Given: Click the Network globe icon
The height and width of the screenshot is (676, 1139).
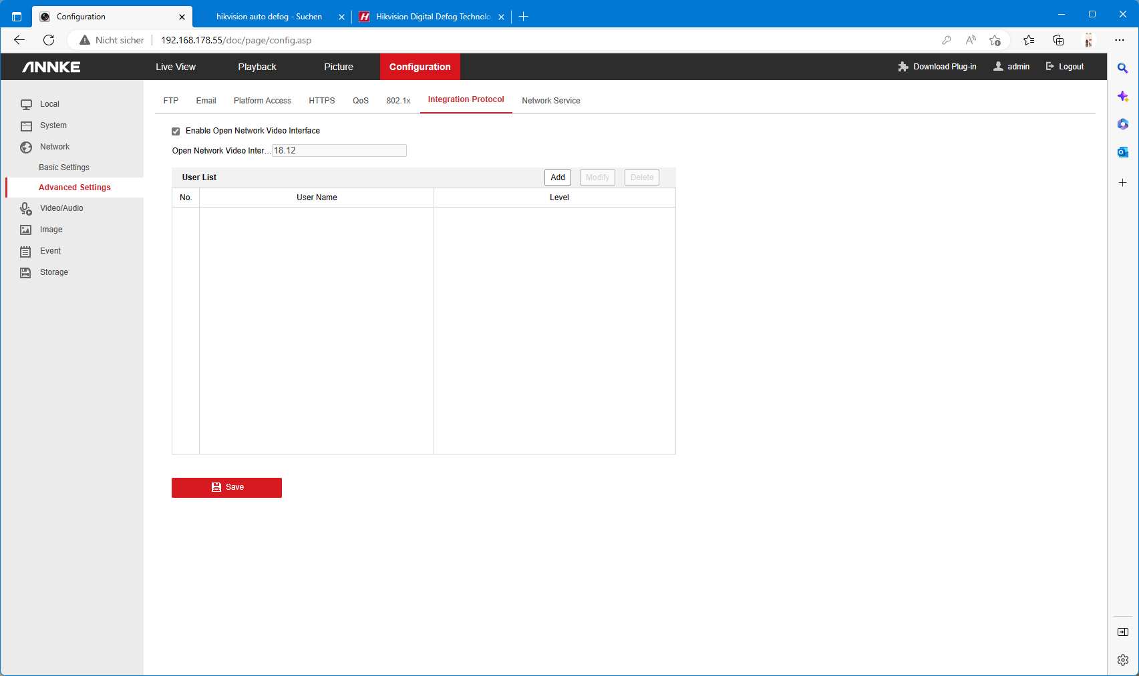Looking at the screenshot, I should tap(26, 147).
